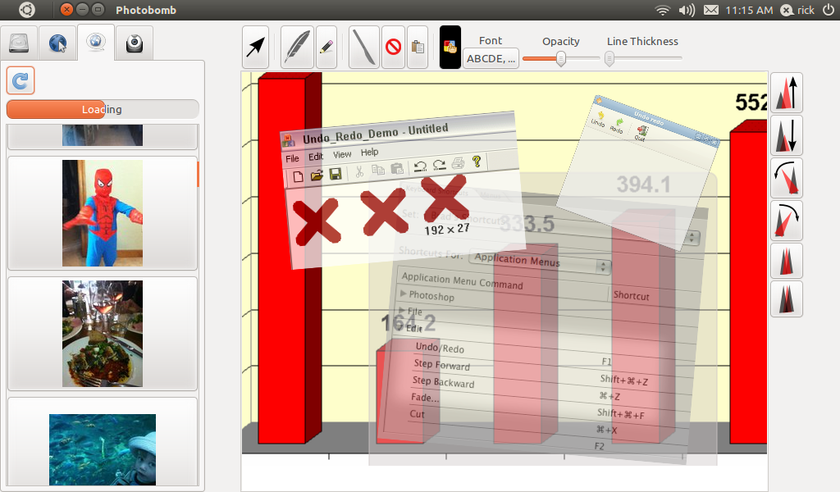Viewport: 840px width, 492px height.
Task: Paste from the clipboard icon
Action: tap(418, 47)
